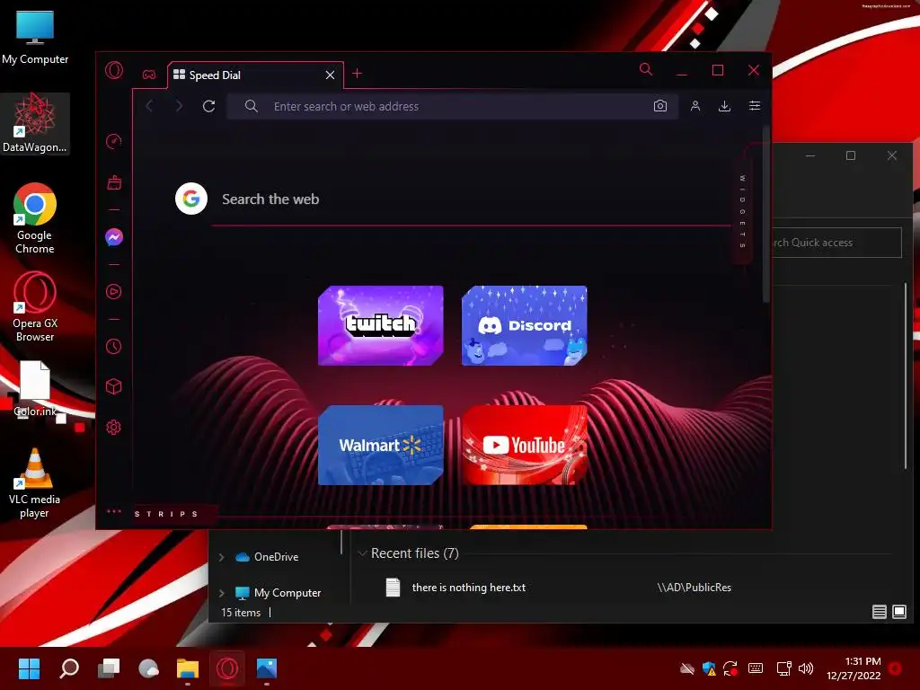This screenshot has height=690, width=920.
Task: Click the search tabs magnifier in title bar
Action: (645, 70)
